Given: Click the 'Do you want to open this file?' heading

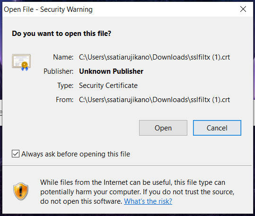Looking at the screenshot, I should (x=62, y=34).
